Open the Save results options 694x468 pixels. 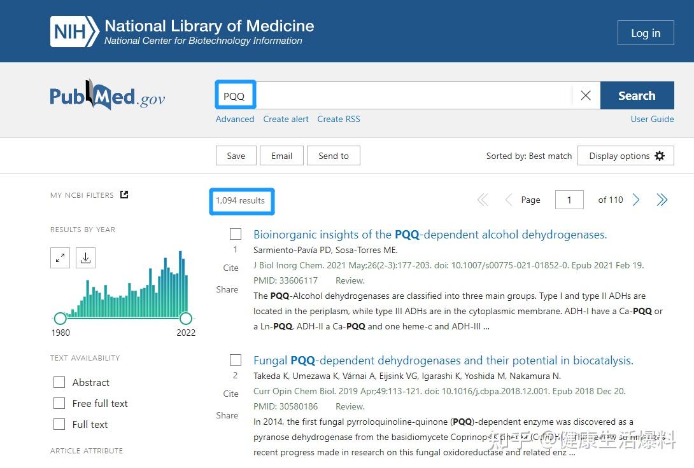236,156
